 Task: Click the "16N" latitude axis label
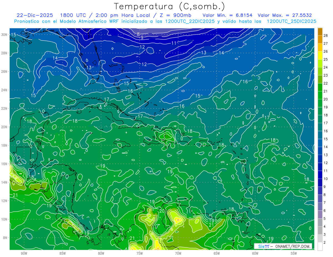point(4,164)
